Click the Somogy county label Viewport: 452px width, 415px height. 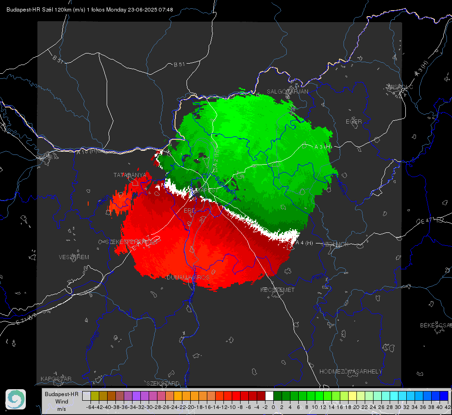tap(93, 340)
